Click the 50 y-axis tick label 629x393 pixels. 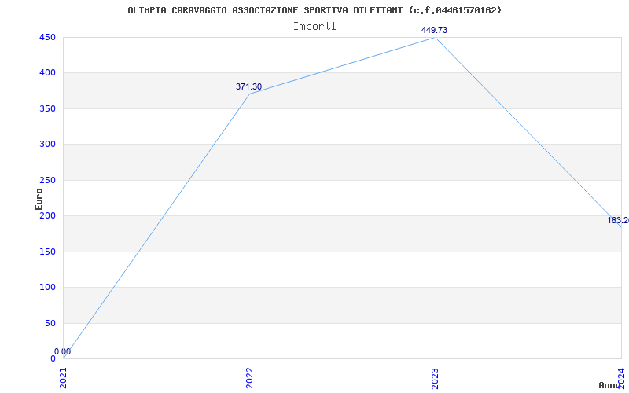(x=50, y=323)
